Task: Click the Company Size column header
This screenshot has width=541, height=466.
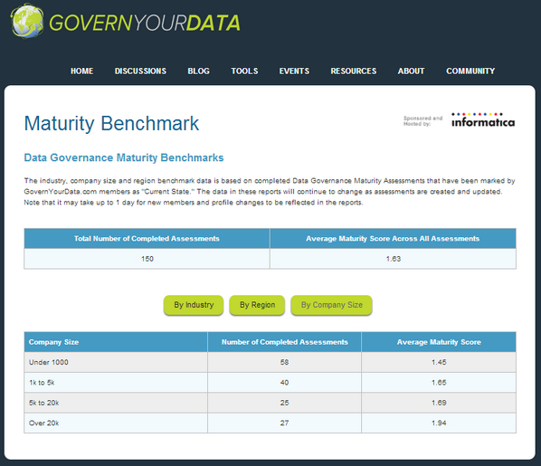Action: tap(116, 342)
